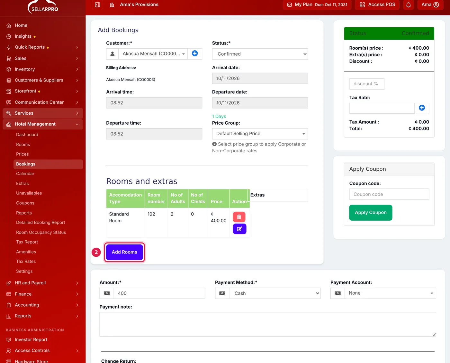Collapse the Hotel Management menu
Image resolution: width=450 pixels, height=363 pixels.
(43, 124)
